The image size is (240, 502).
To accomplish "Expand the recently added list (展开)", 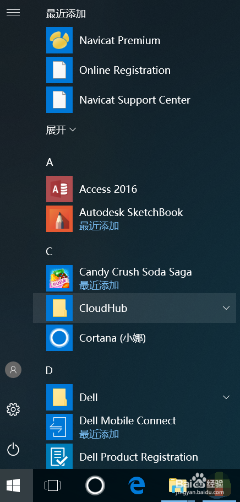I will point(61,129).
